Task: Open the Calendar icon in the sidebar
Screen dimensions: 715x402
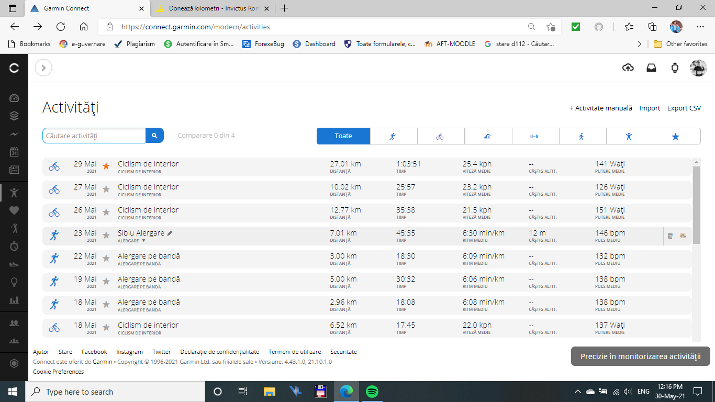Action: [x=14, y=152]
